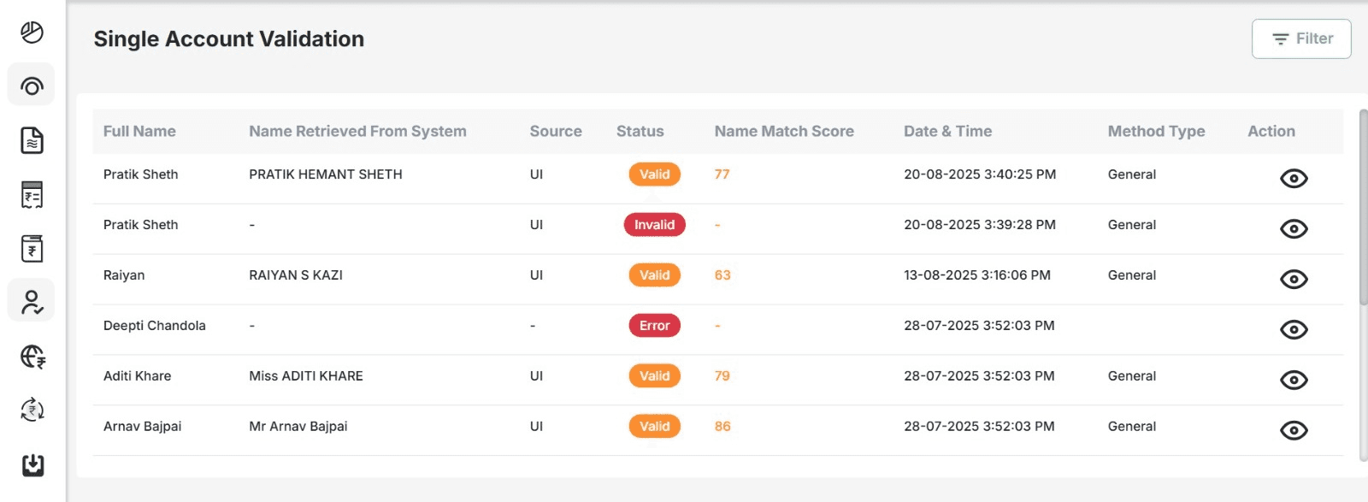
Task: Click eye icon for Raiyan row
Action: point(1293,279)
